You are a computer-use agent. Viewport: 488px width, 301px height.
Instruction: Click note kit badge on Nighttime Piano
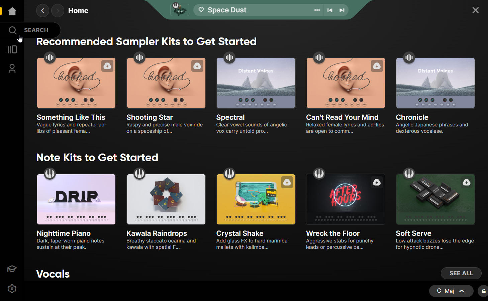pos(50,174)
